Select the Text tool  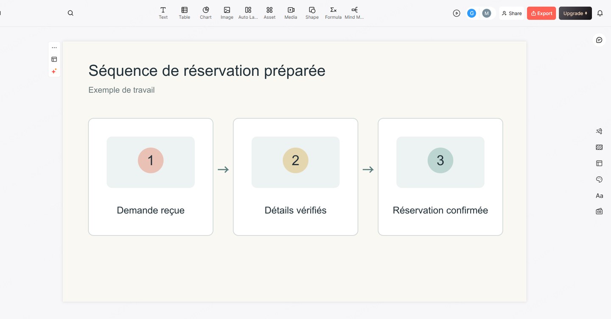pyautogui.click(x=163, y=13)
